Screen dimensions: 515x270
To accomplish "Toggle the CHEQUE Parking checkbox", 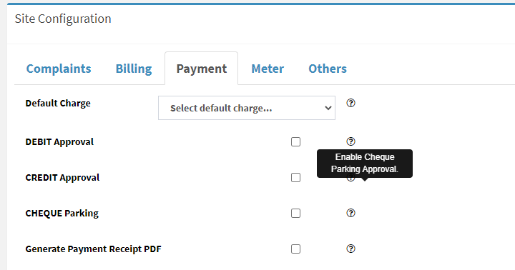I will [x=295, y=214].
